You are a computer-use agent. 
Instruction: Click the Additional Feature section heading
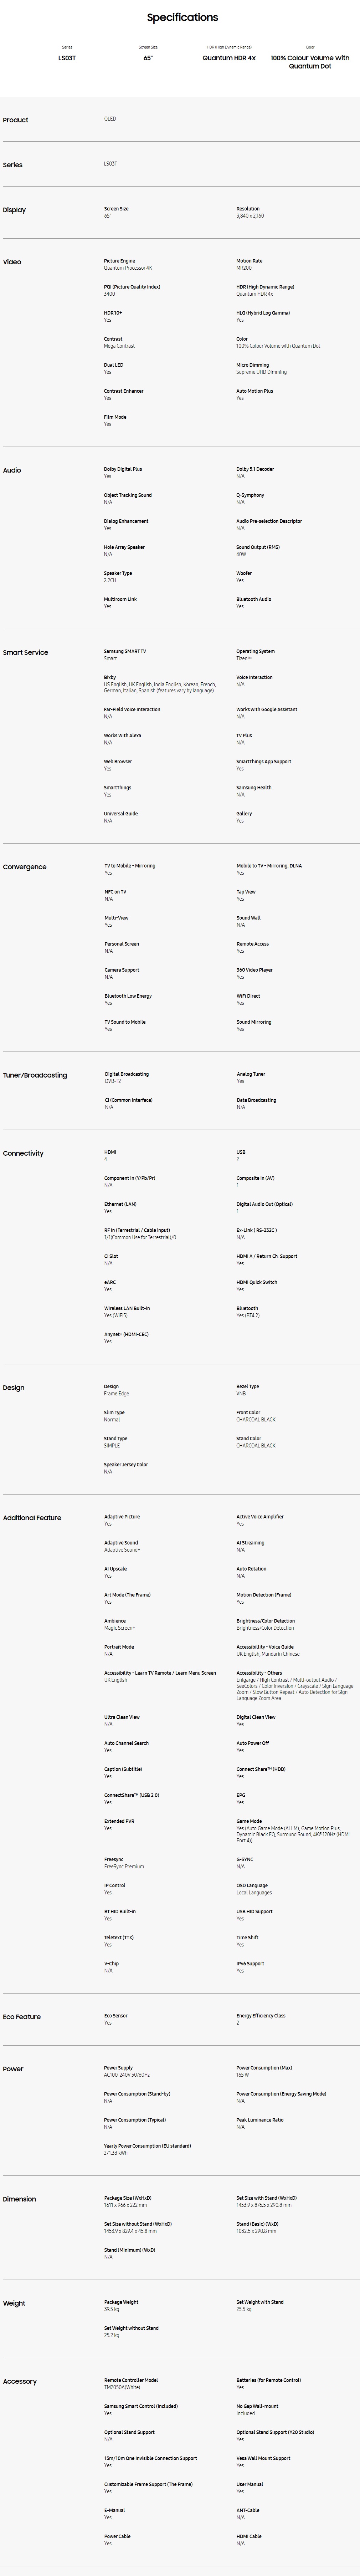tap(32, 1518)
